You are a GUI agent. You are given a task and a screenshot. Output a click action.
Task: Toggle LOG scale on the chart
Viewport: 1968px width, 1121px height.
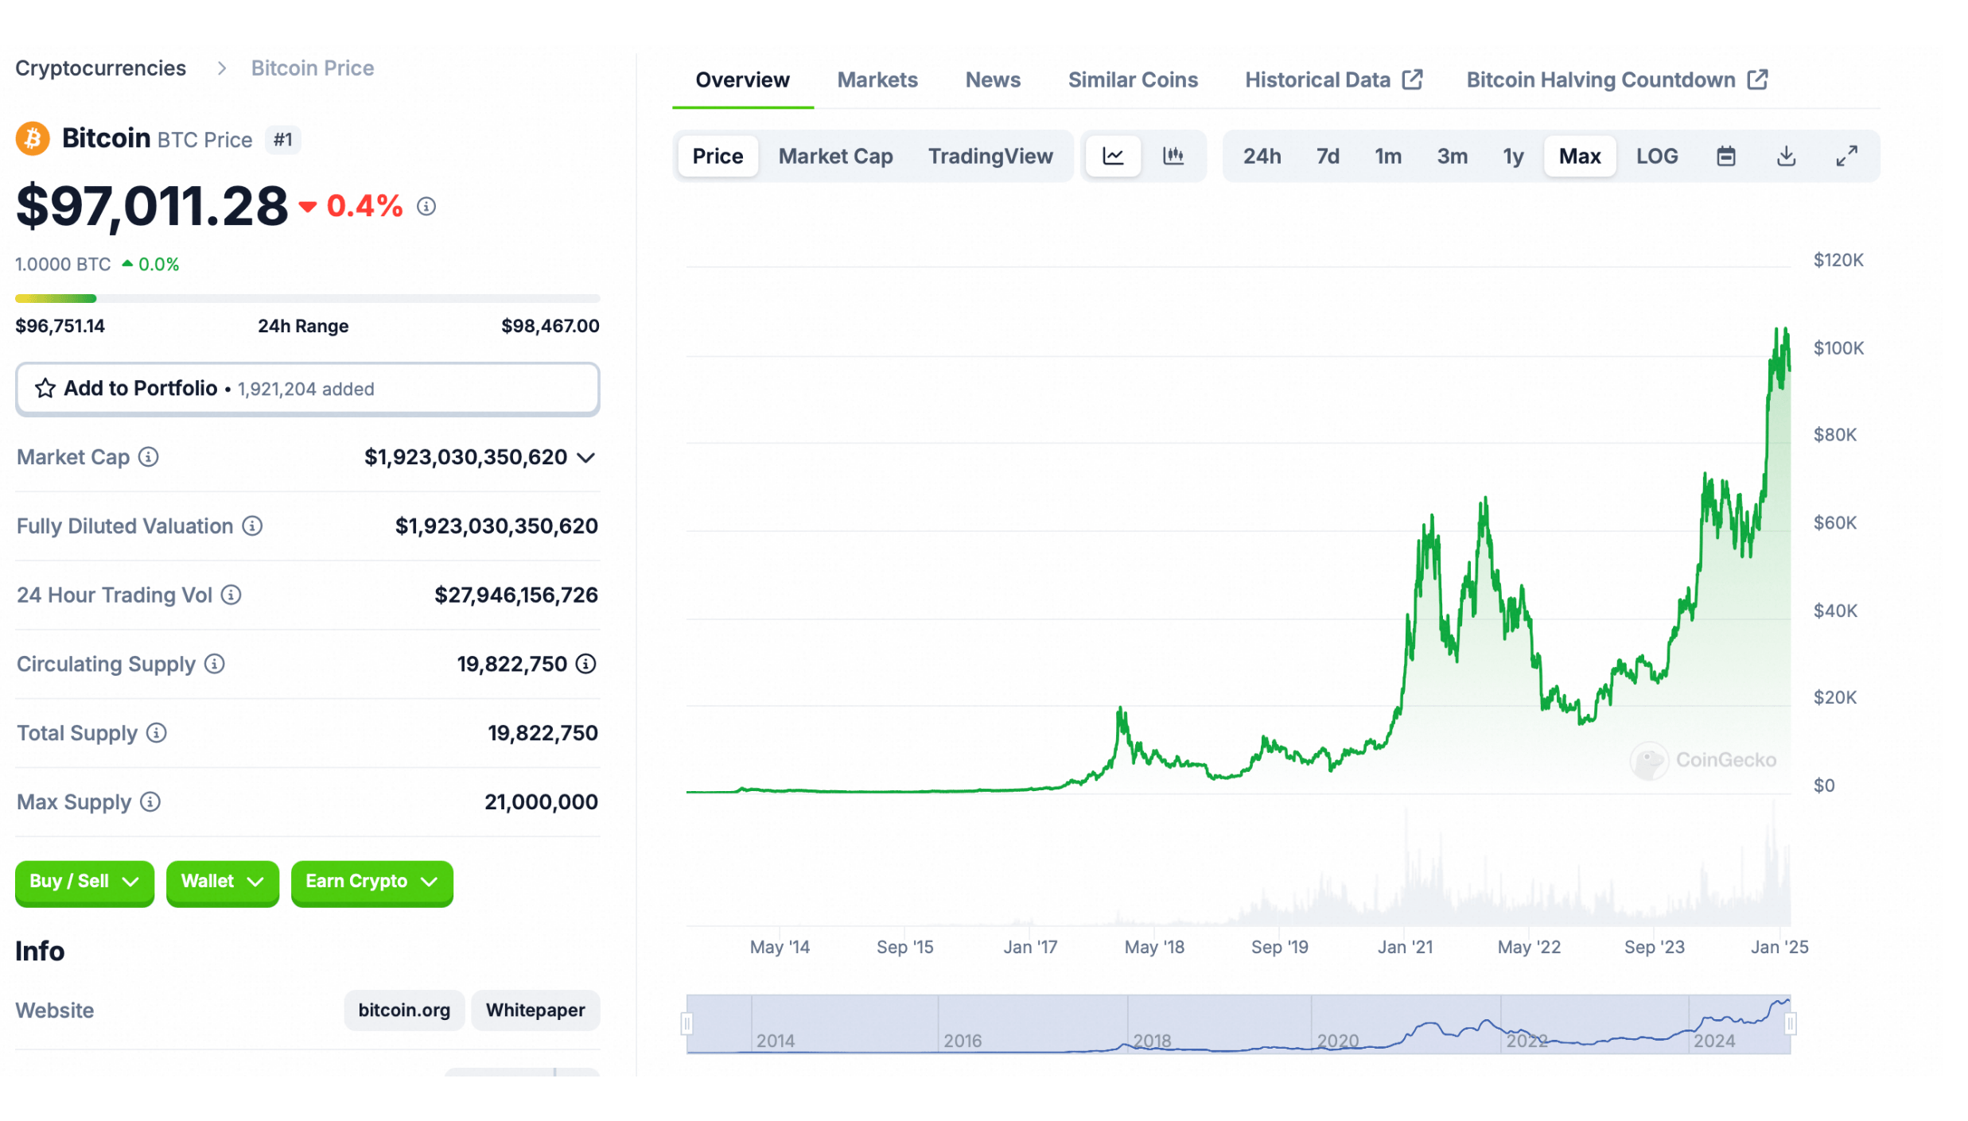[1656, 156]
